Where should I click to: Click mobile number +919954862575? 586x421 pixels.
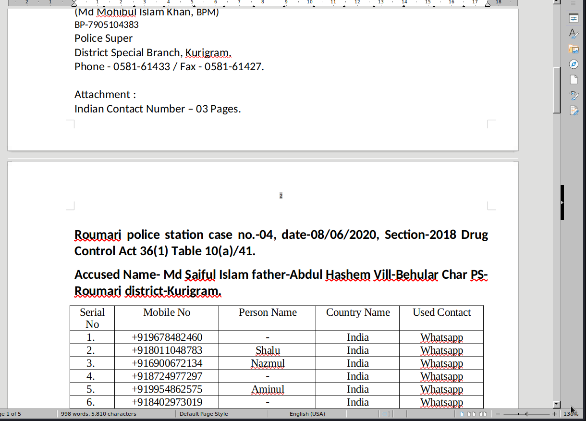coord(167,389)
